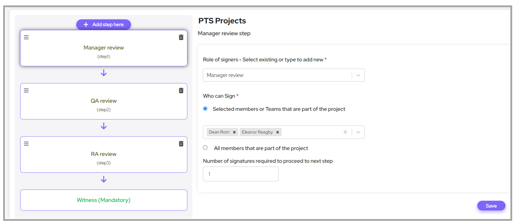Select the Manager review step card

(x=104, y=50)
